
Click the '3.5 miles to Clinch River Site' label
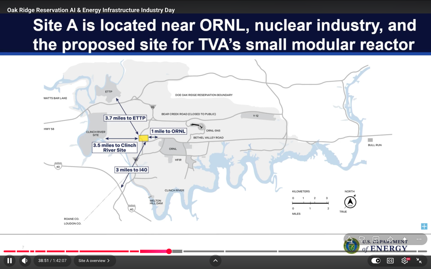coord(115,148)
